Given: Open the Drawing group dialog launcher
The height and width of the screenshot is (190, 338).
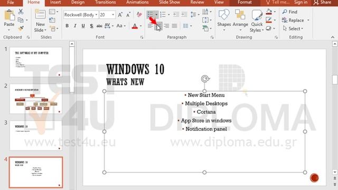Looking at the screenshot, I should tap(276, 37).
